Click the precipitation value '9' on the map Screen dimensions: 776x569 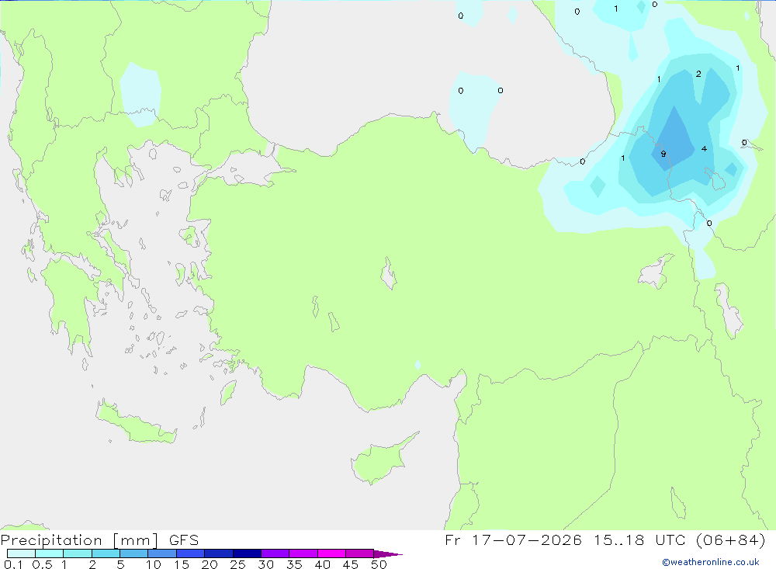(x=663, y=154)
